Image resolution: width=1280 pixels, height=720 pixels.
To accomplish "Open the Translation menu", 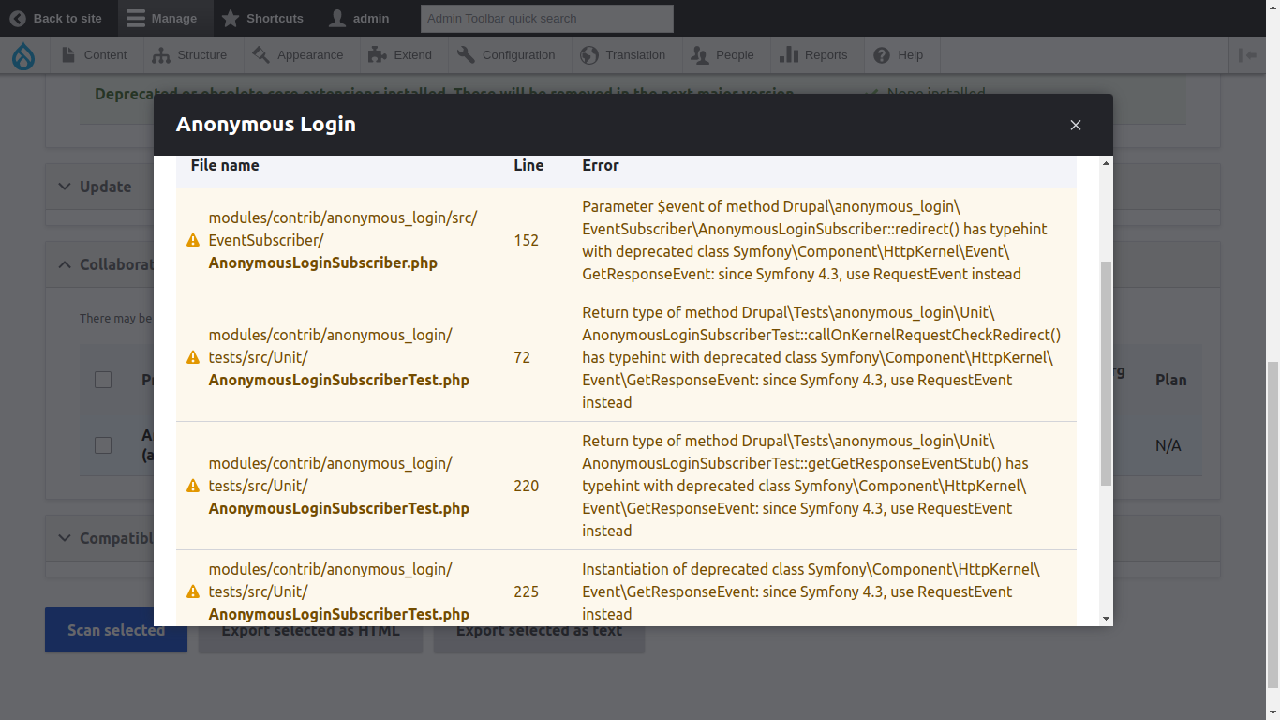I will [x=623, y=55].
